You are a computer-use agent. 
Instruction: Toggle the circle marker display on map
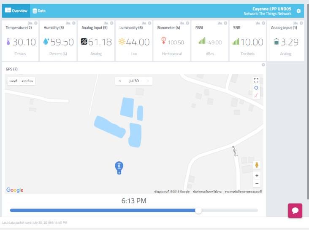[256, 88]
